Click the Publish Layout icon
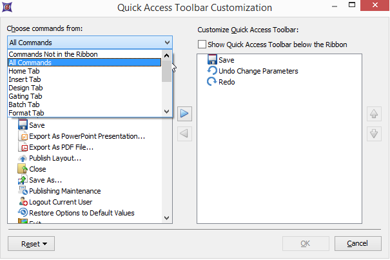390x260 pixels. pyautogui.click(x=23, y=158)
